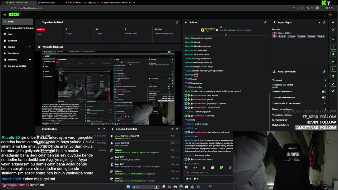Switch to The Weeknd YouTube browser tab
Image resolution: width=338 pixels, height=190 pixels.
(x=84, y=3)
